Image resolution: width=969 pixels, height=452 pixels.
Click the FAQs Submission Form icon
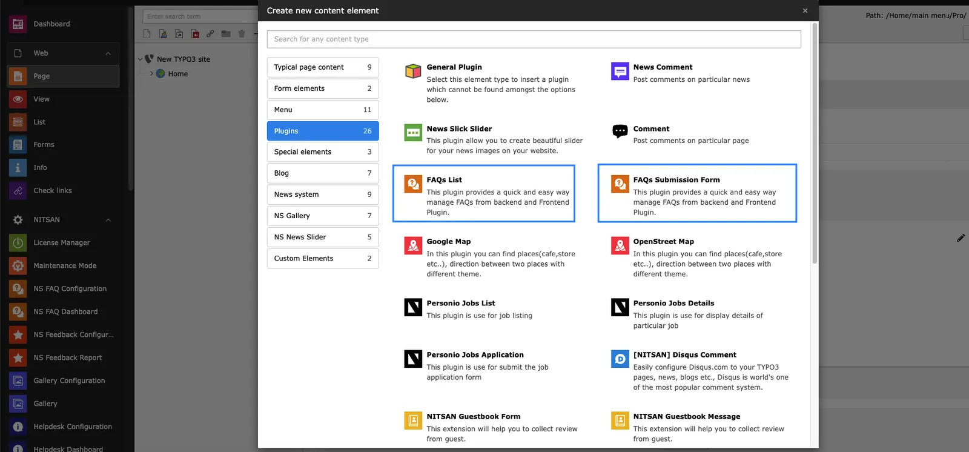[620, 184]
